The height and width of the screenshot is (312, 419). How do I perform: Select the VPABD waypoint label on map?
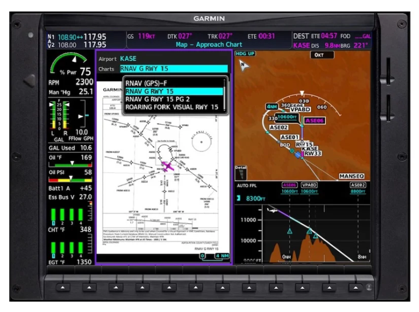(x=300, y=109)
